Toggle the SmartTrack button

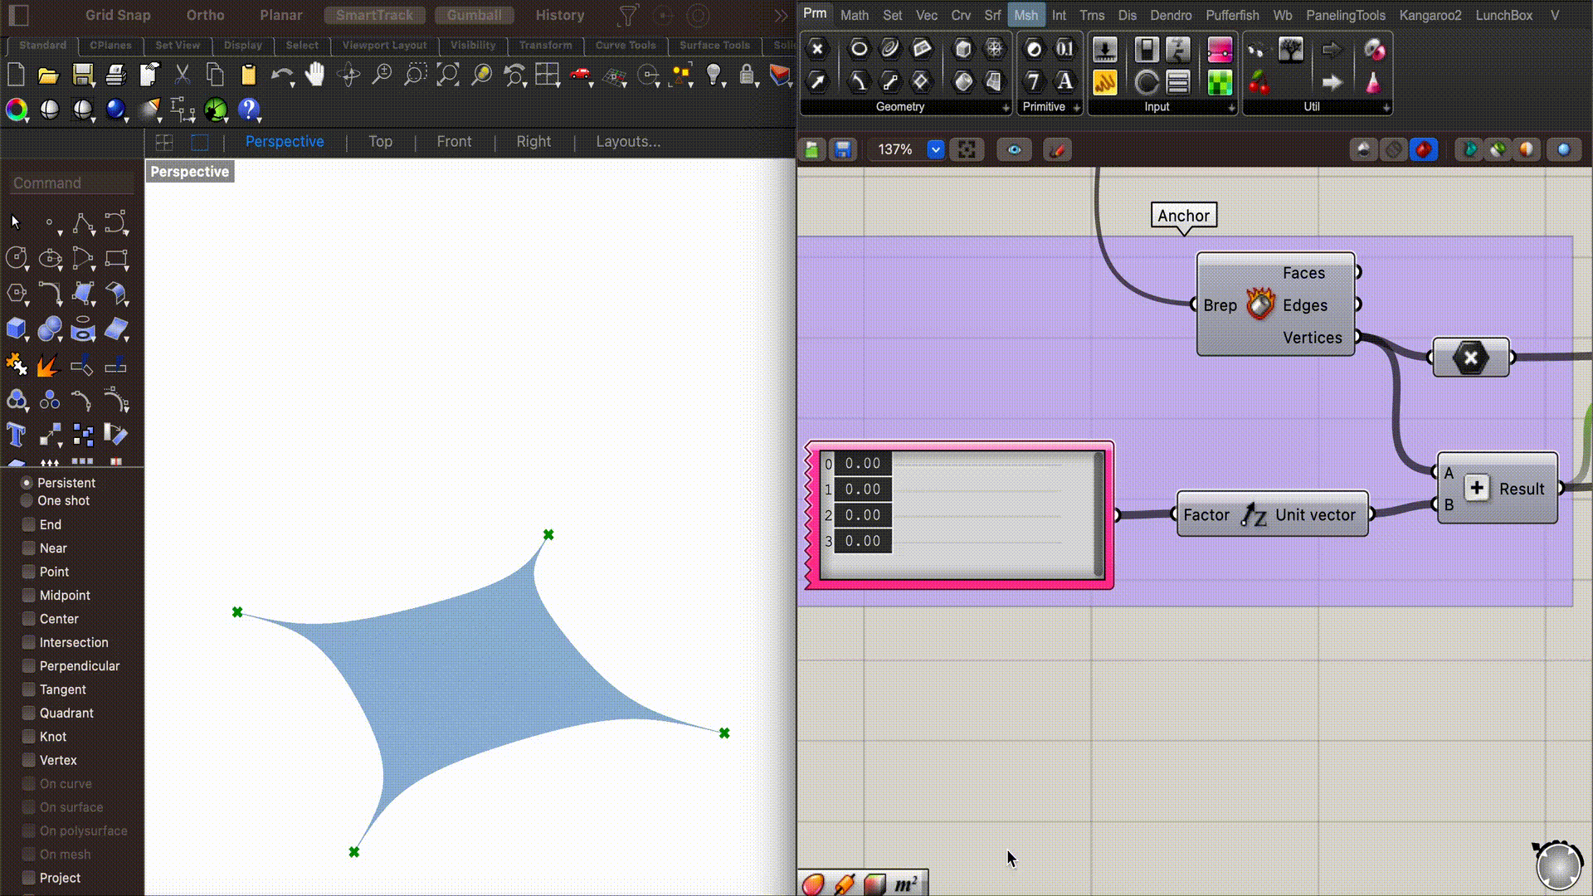(374, 15)
